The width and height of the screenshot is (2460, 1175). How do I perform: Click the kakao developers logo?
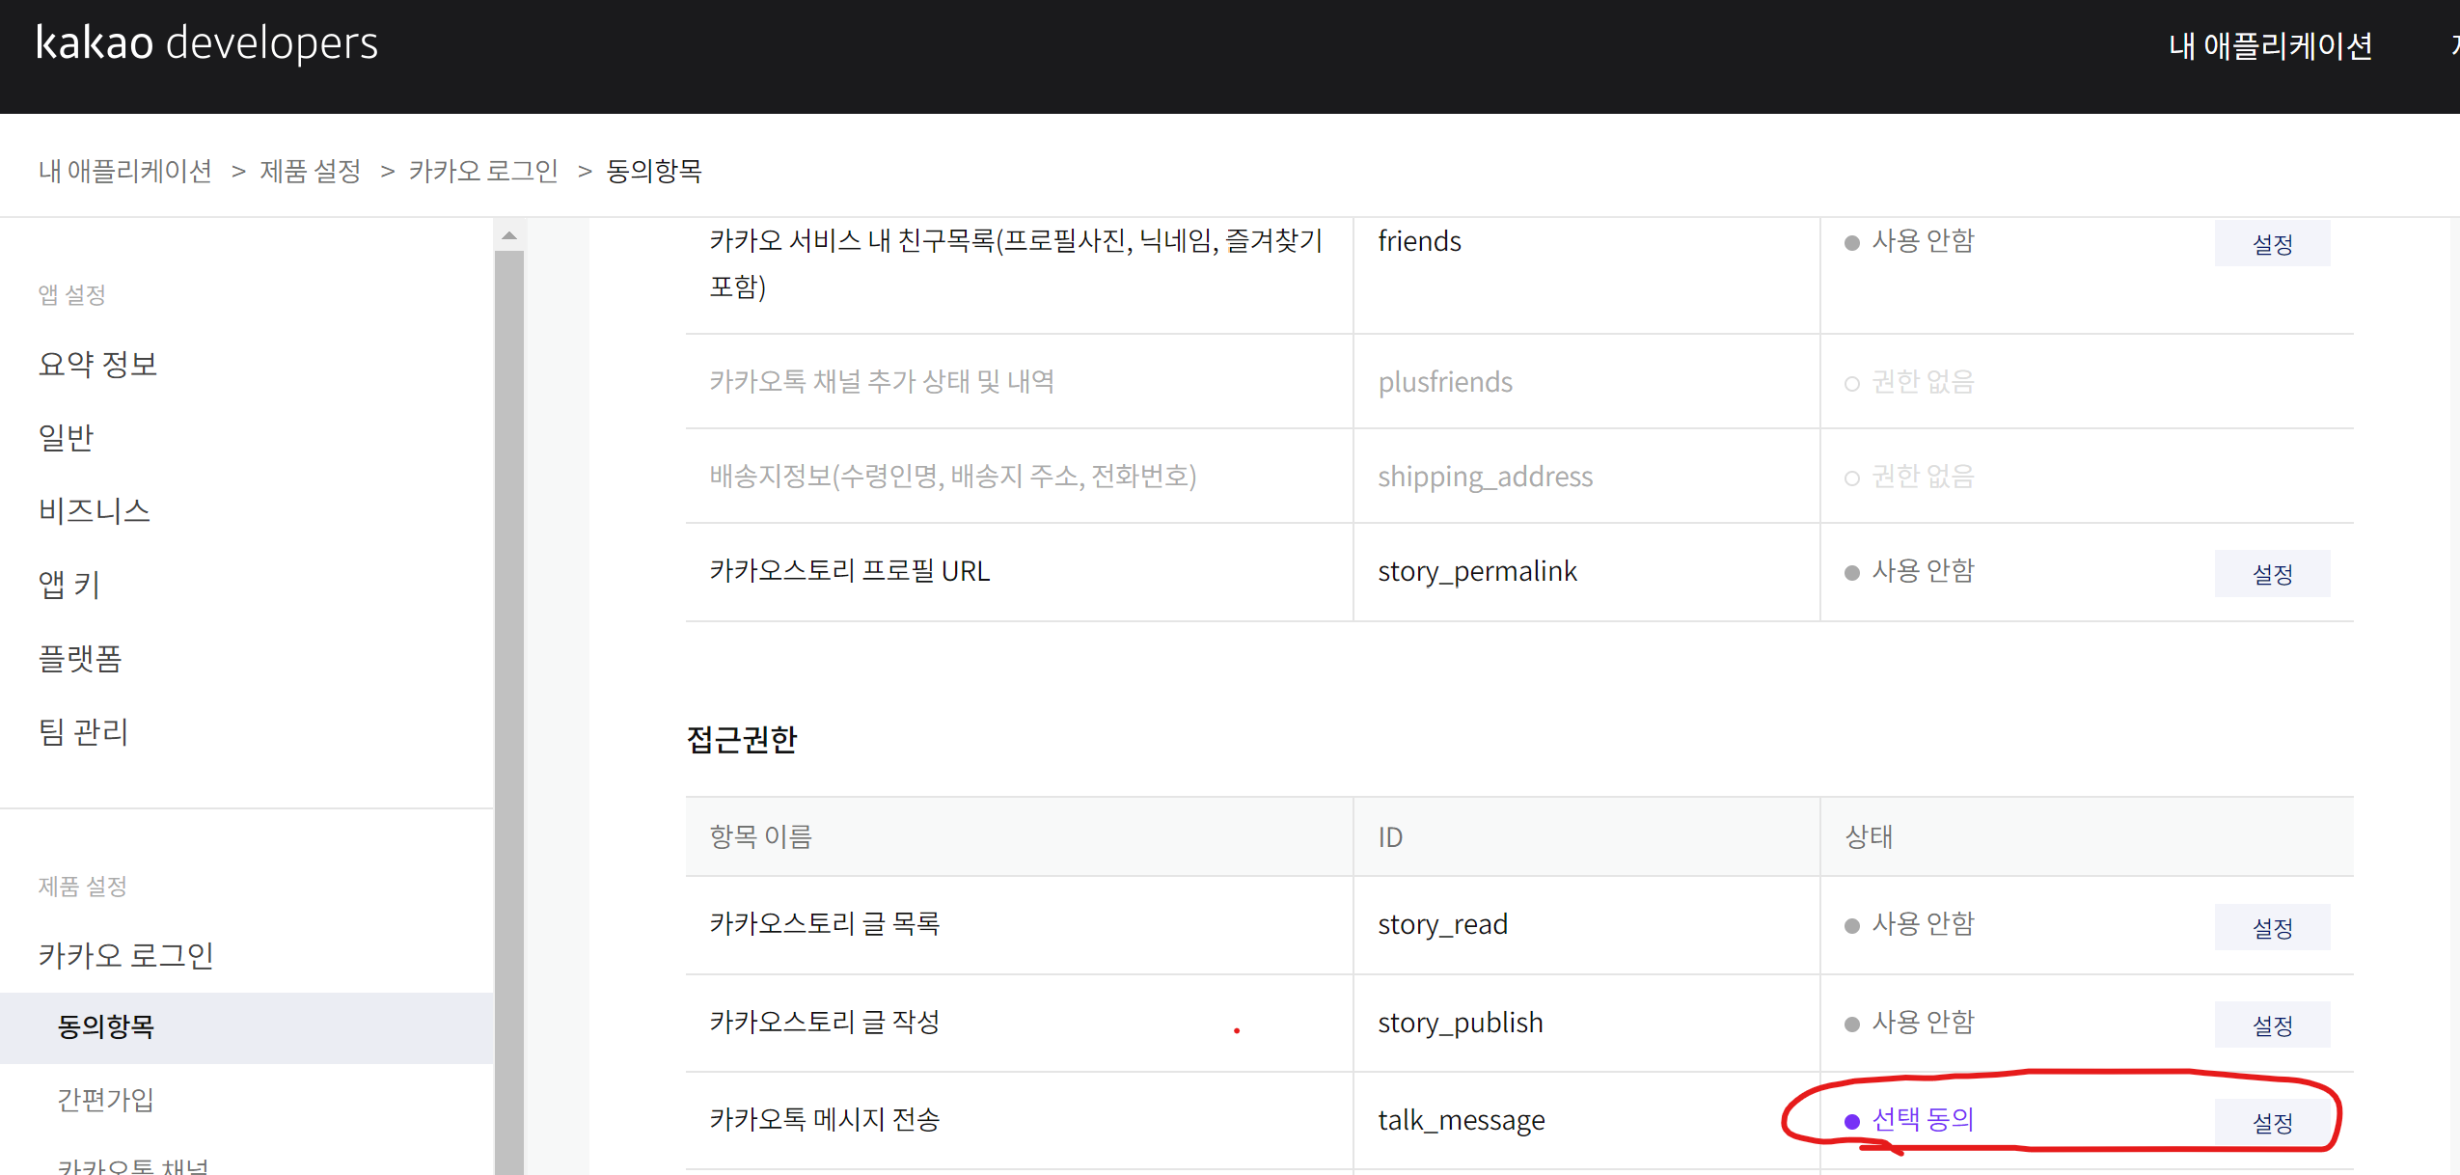click(206, 43)
